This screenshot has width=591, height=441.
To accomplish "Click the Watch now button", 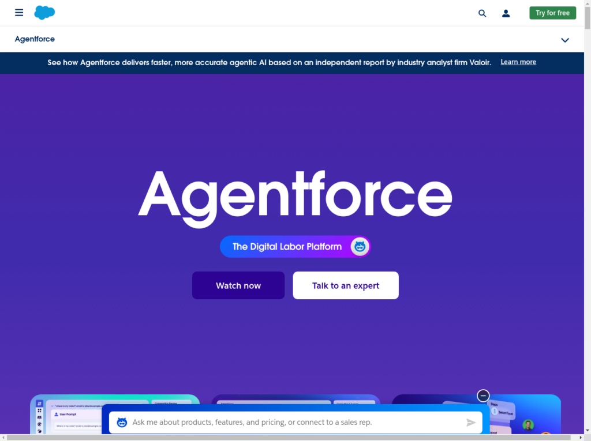I will click(x=238, y=285).
